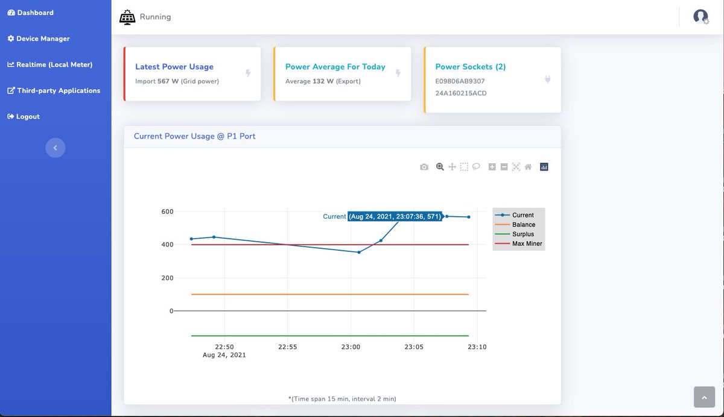Open Dashboard from the sidebar

30,13
